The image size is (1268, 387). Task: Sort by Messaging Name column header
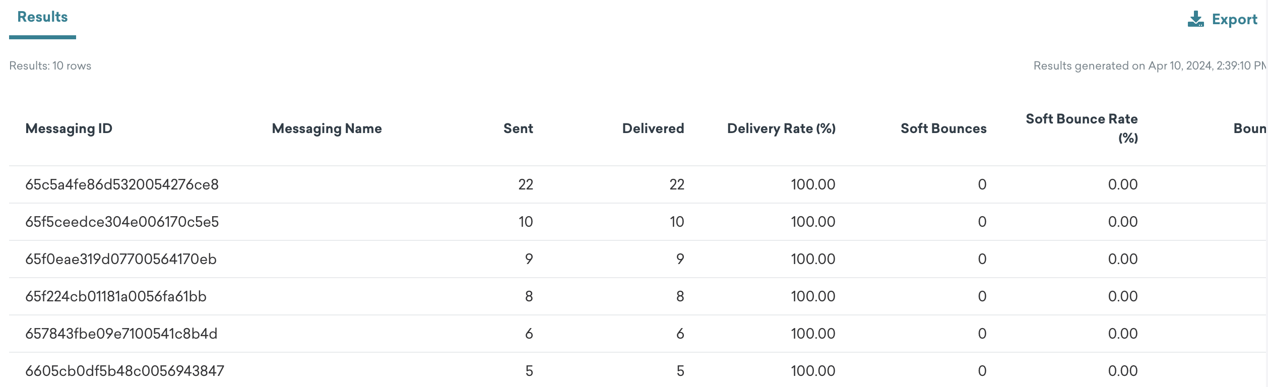point(327,128)
